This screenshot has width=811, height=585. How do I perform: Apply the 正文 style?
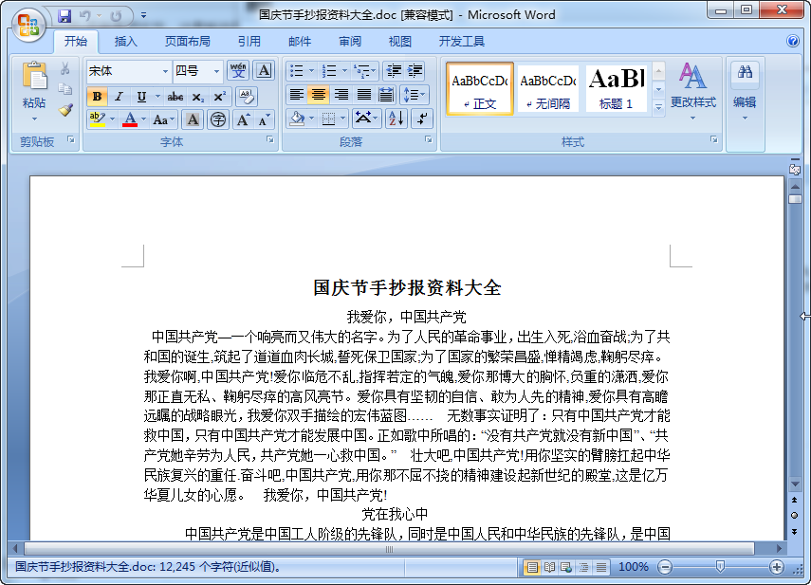[480, 89]
